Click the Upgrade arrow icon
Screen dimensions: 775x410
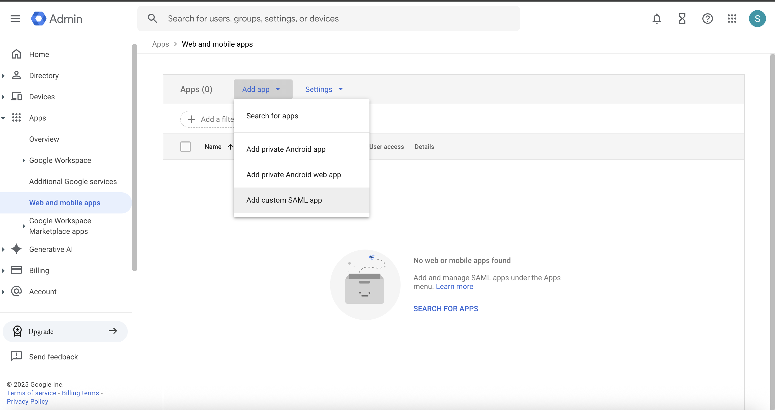[x=113, y=331]
